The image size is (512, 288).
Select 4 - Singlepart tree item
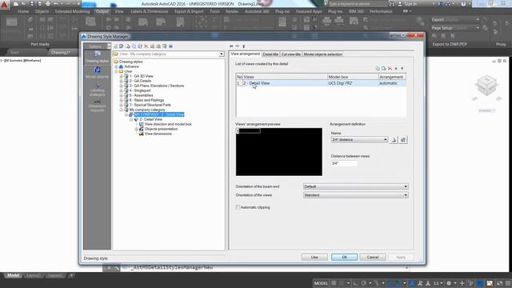click(140, 90)
